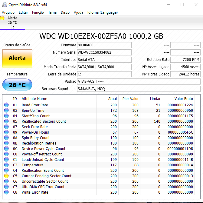Click the Pior Valor column header
This screenshot has height=203, width=203.
[x=129, y=99]
